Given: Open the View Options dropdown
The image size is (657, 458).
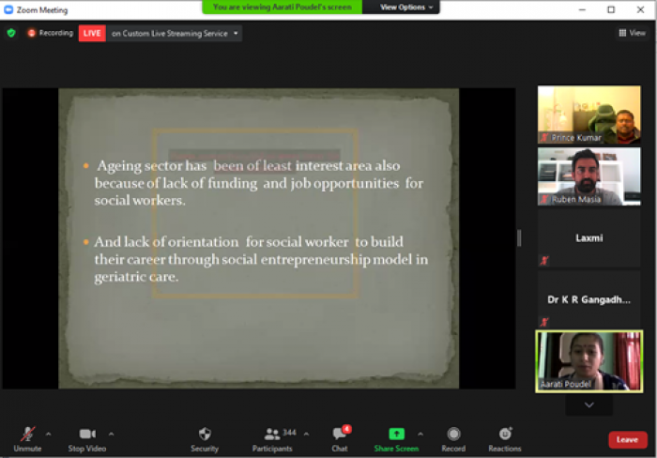Looking at the screenshot, I should pyautogui.click(x=406, y=7).
